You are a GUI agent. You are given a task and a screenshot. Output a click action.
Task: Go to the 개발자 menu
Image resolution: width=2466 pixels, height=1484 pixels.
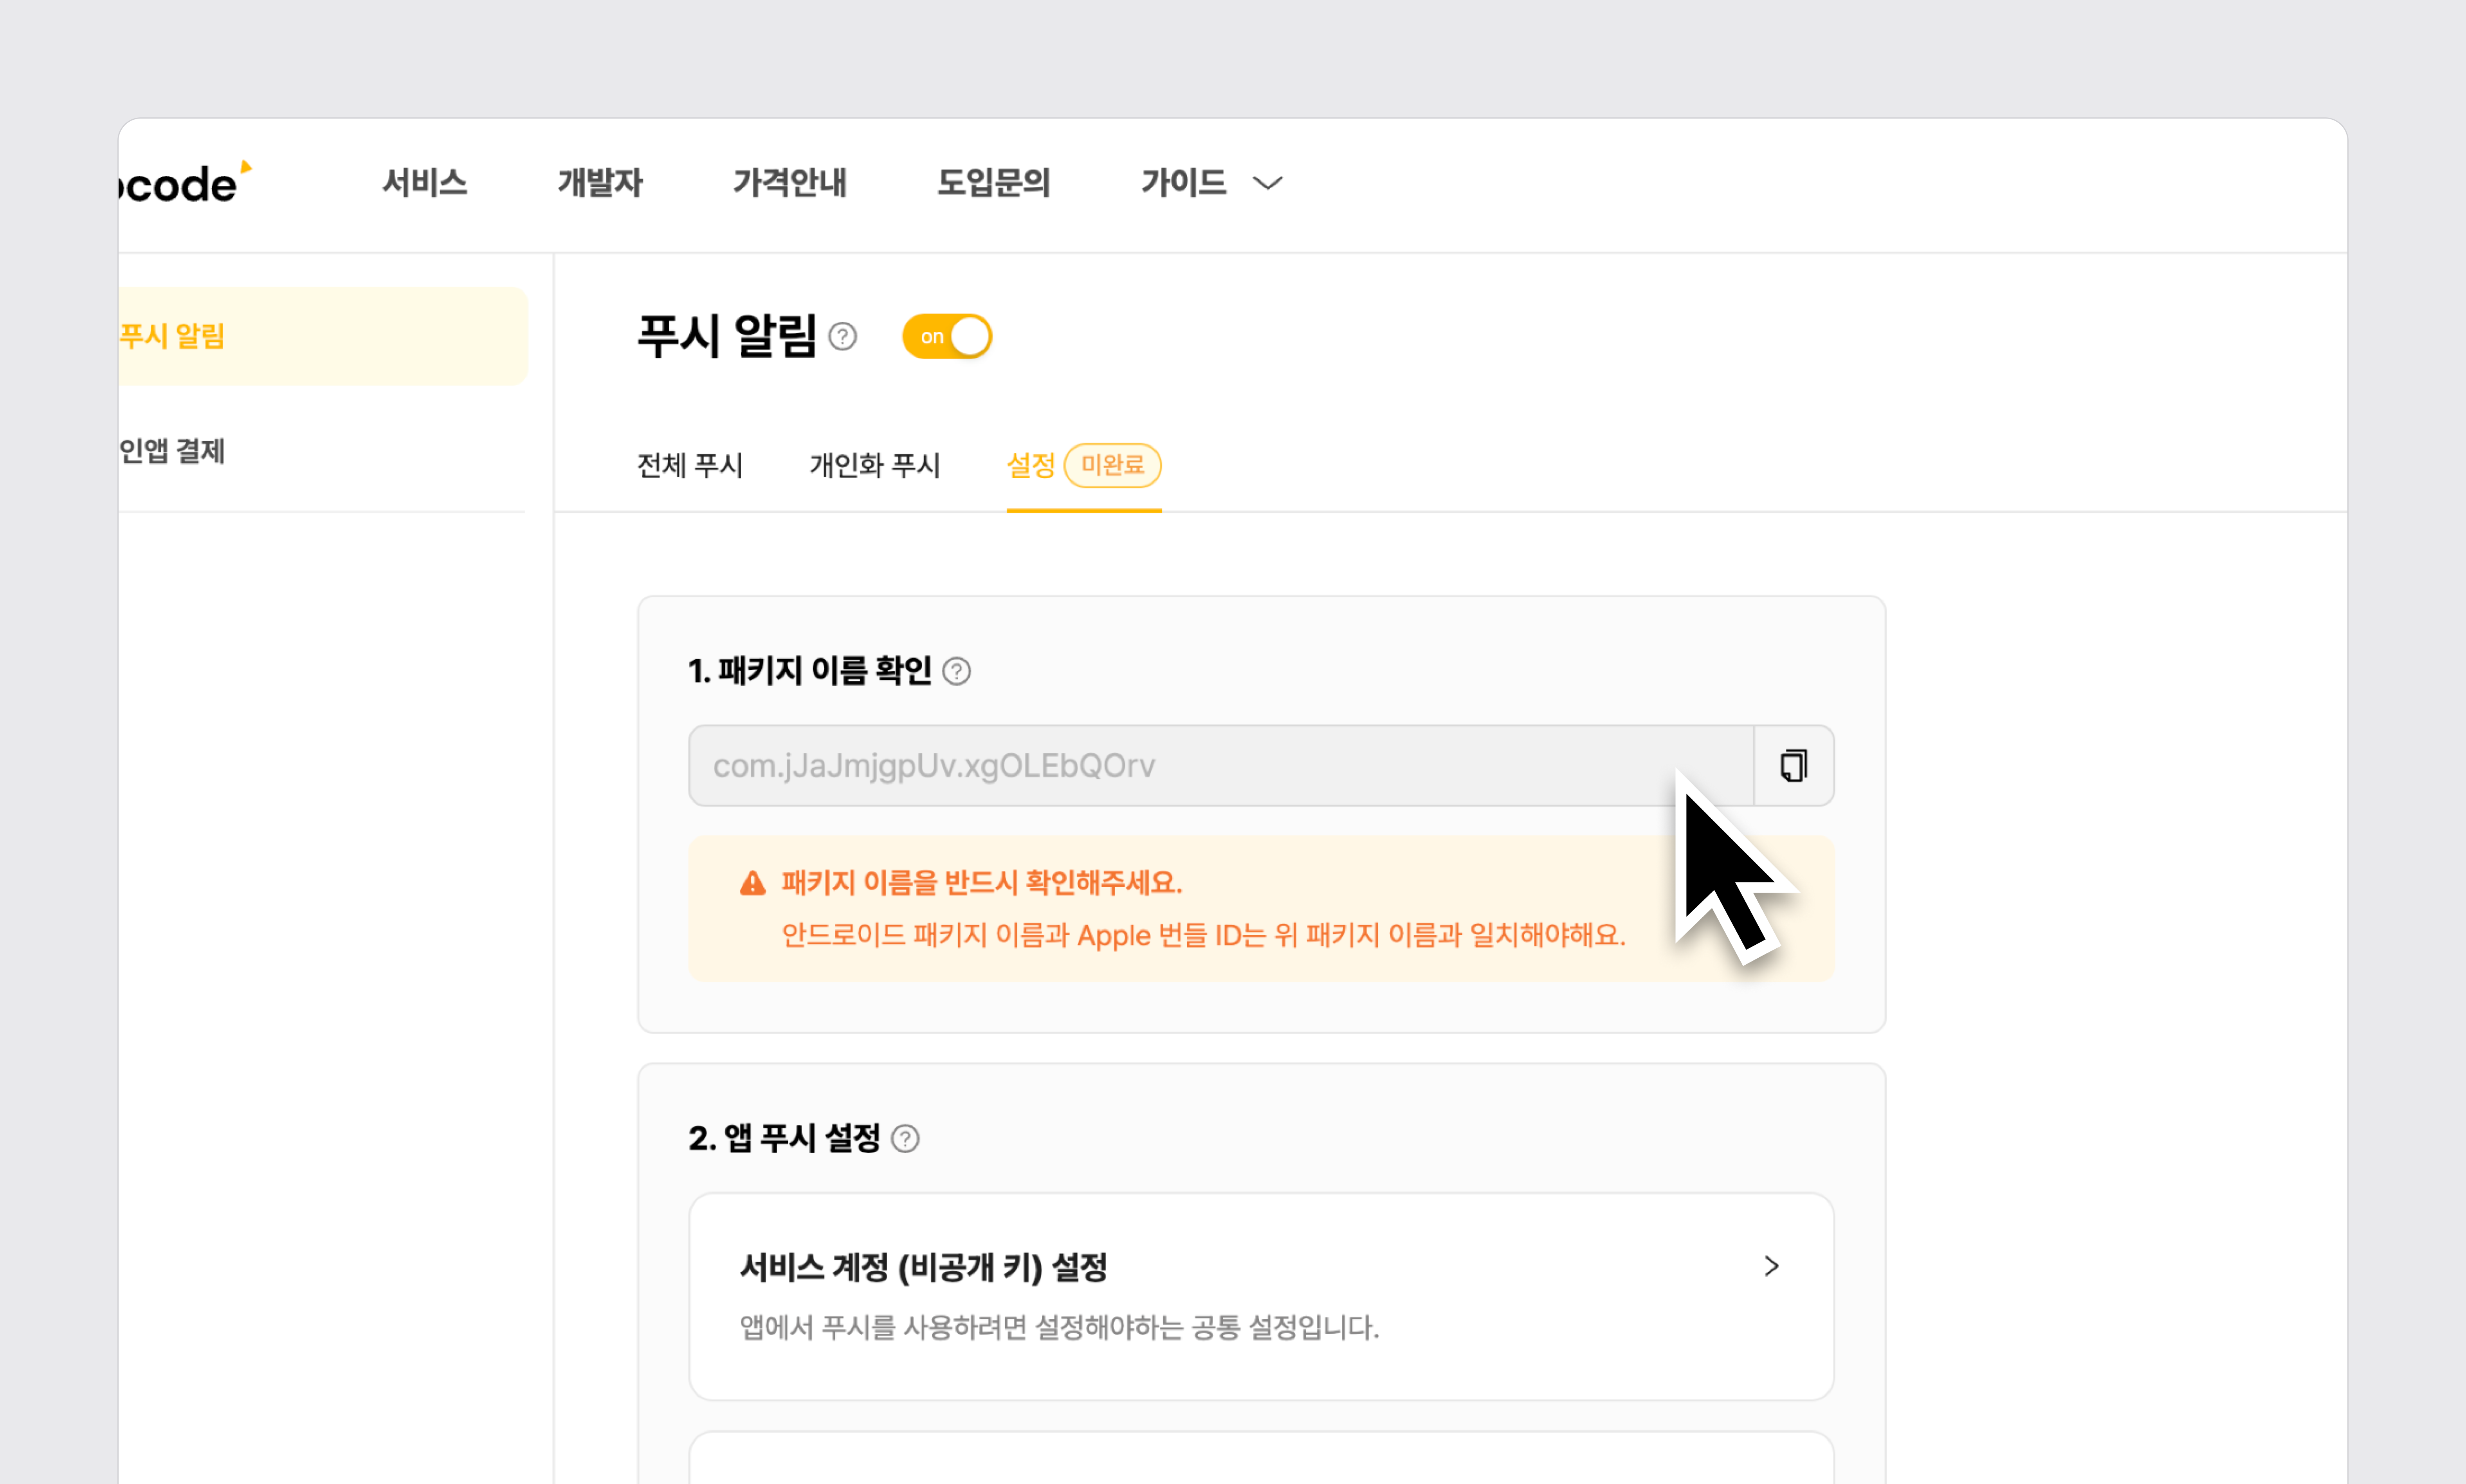click(600, 183)
